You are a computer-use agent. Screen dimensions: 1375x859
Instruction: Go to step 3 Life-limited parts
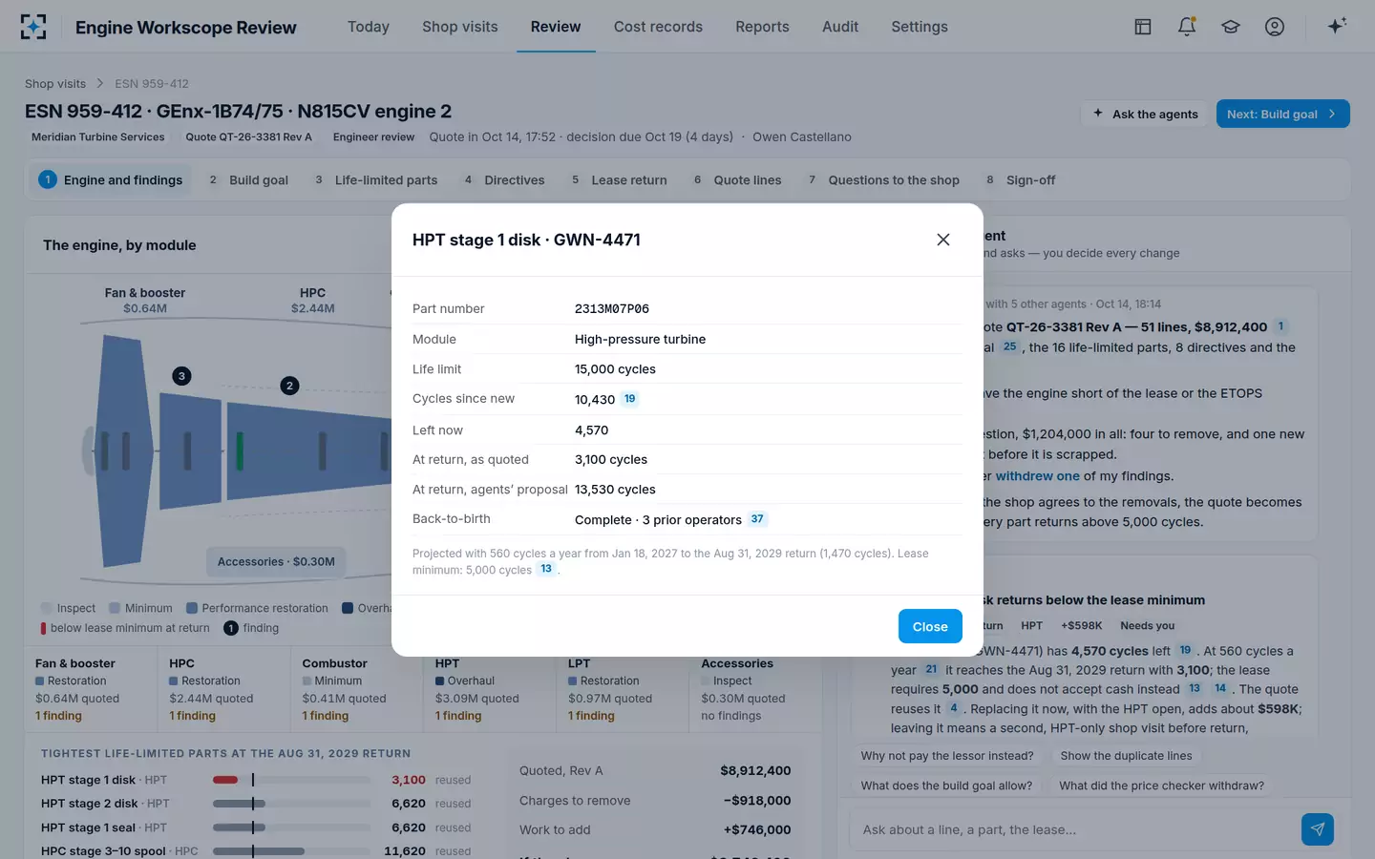coord(376,179)
